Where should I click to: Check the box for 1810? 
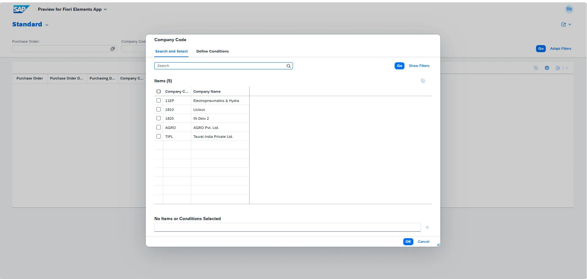(159, 109)
